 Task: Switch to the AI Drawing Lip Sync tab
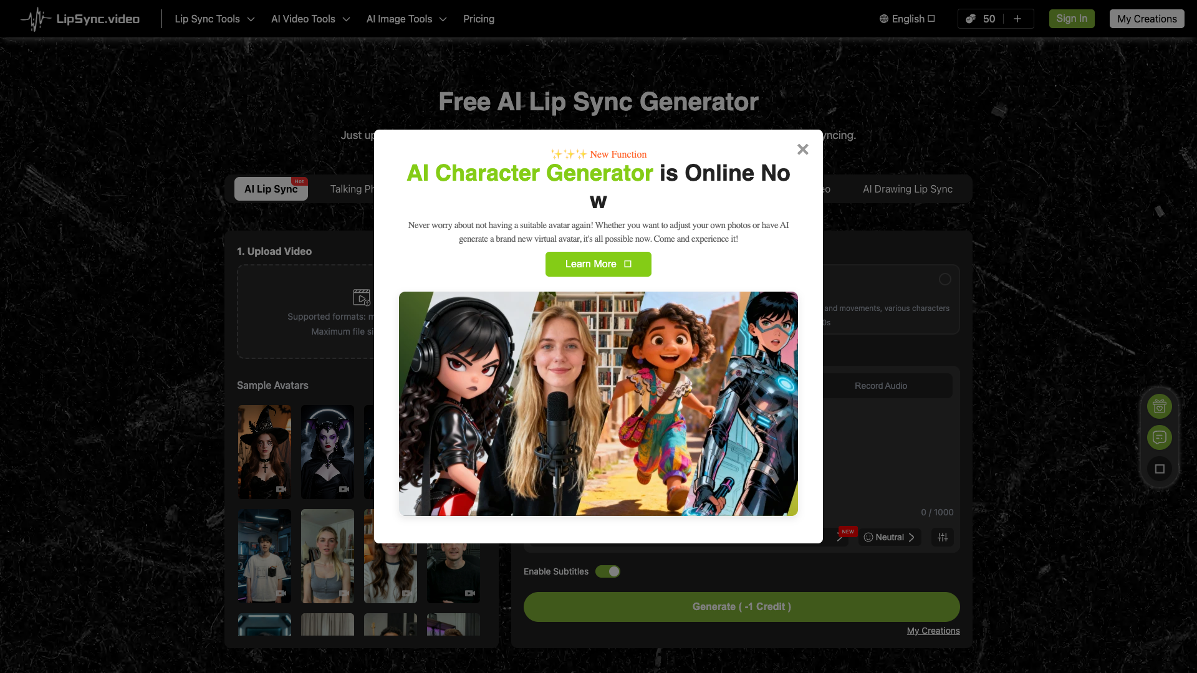(x=907, y=189)
